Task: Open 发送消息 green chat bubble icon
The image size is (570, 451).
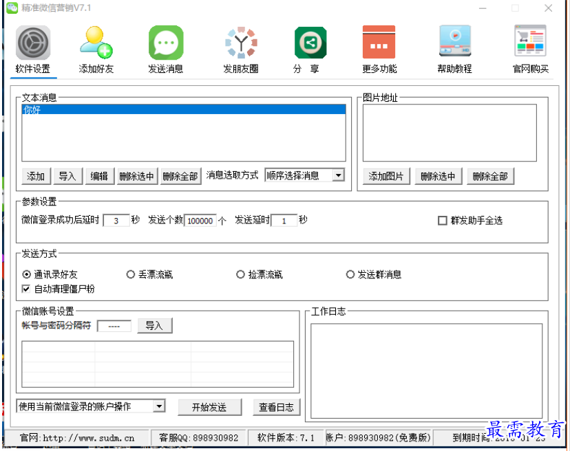Action: click(166, 43)
